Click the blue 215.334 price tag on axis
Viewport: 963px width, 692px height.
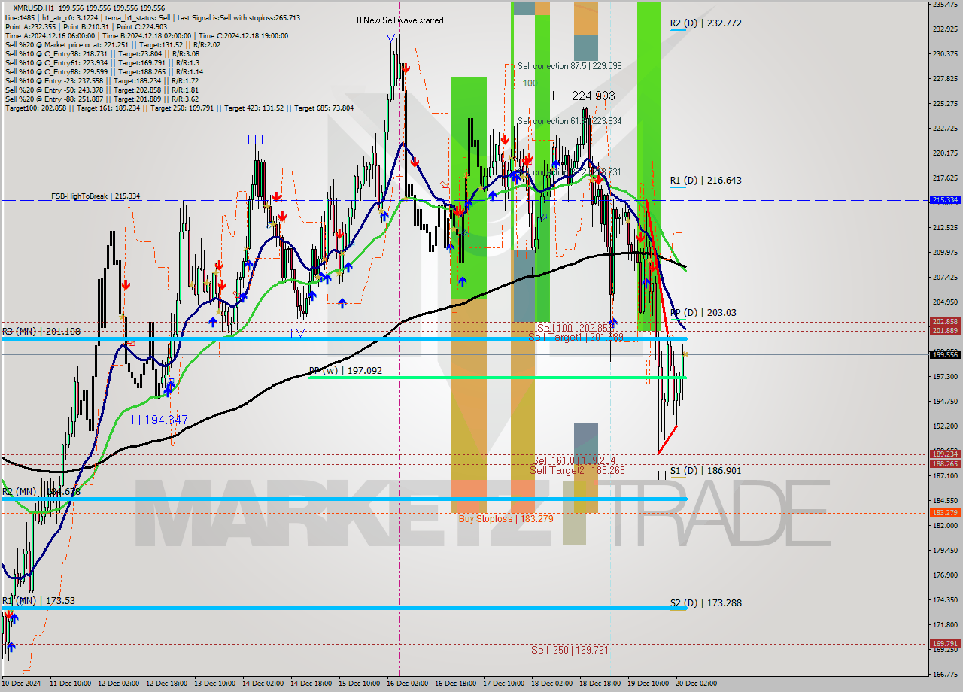point(945,200)
